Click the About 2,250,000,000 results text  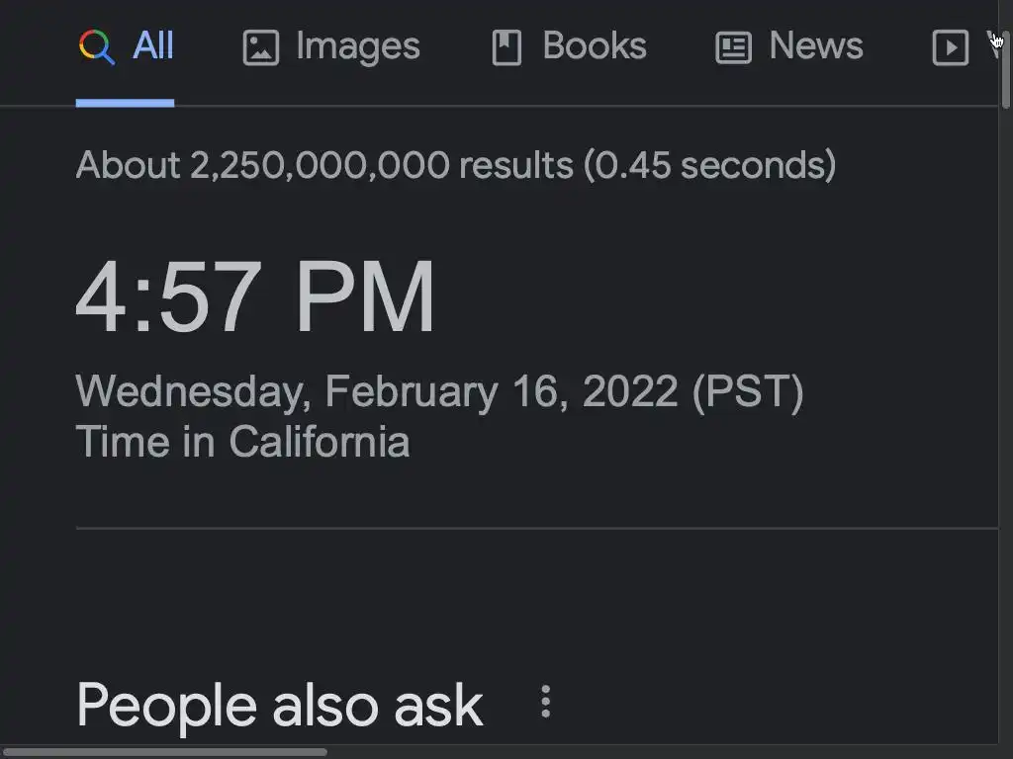pyautogui.click(x=455, y=164)
